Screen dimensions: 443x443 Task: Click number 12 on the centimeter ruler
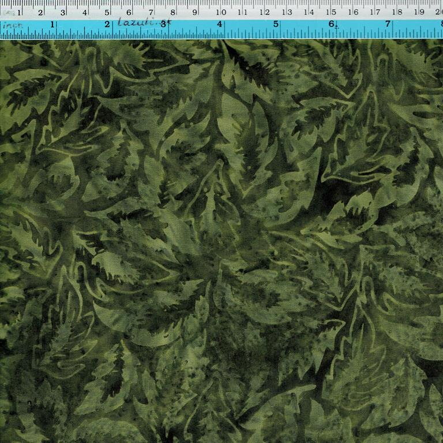(265, 12)
